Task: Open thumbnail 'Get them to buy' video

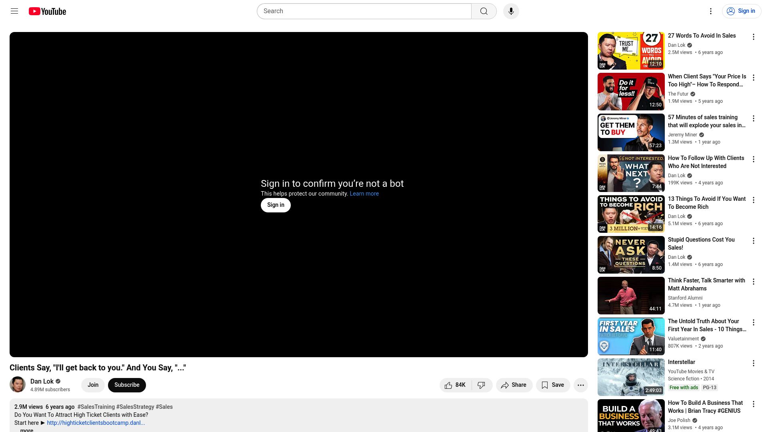Action: pyautogui.click(x=631, y=132)
